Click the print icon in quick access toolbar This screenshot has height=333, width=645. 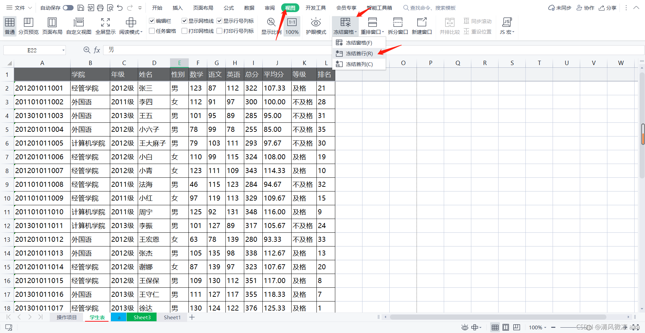click(x=100, y=8)
